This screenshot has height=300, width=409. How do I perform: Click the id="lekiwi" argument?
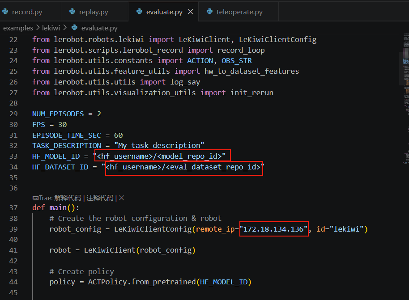(x=340, y=229)
